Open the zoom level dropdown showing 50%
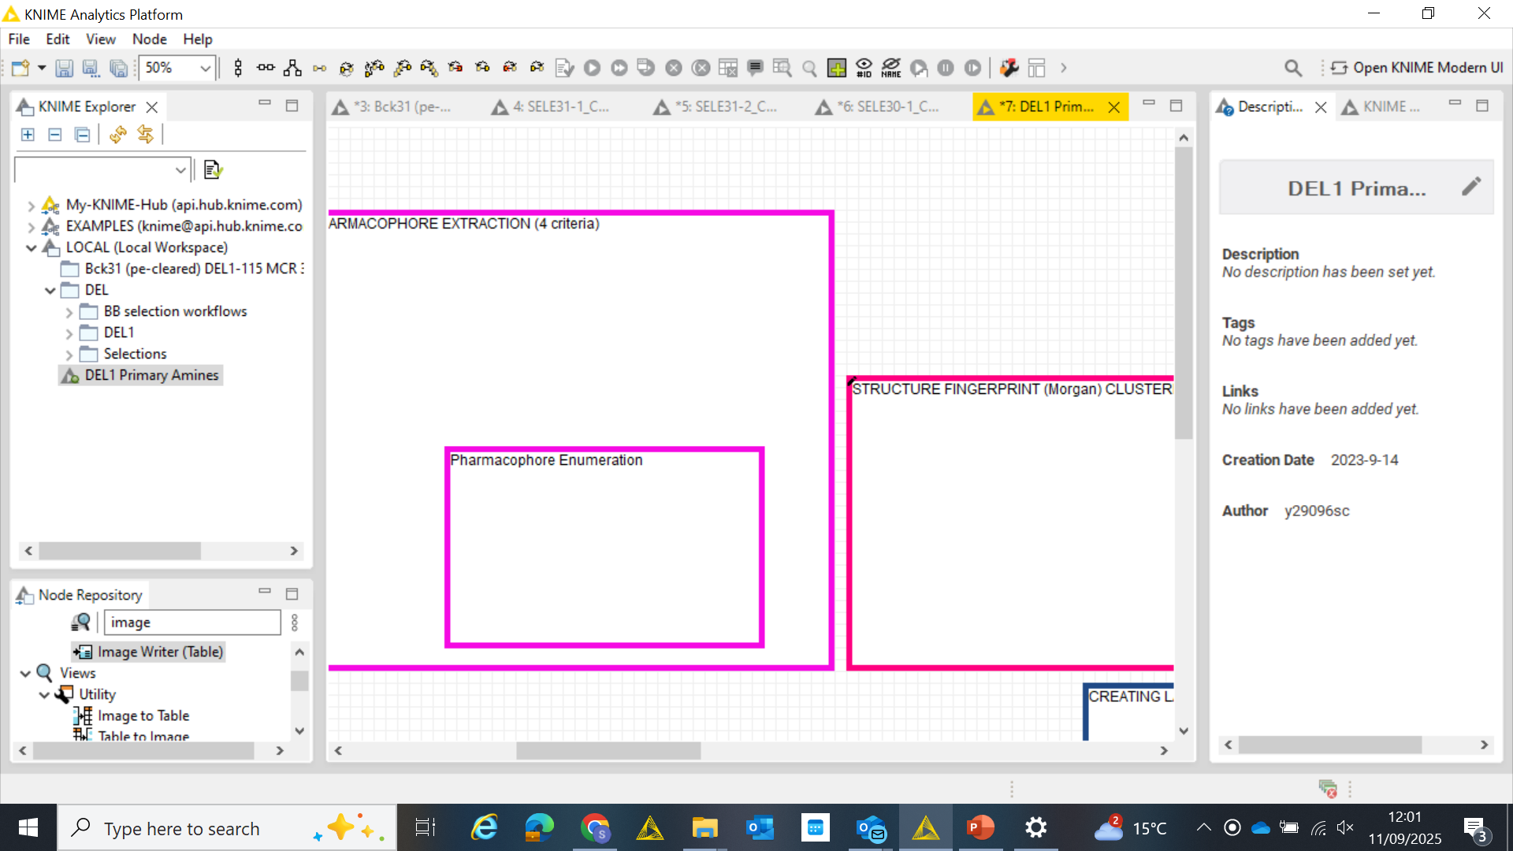The width and height of the screenshot is (1513, 851). pos(203,68)
